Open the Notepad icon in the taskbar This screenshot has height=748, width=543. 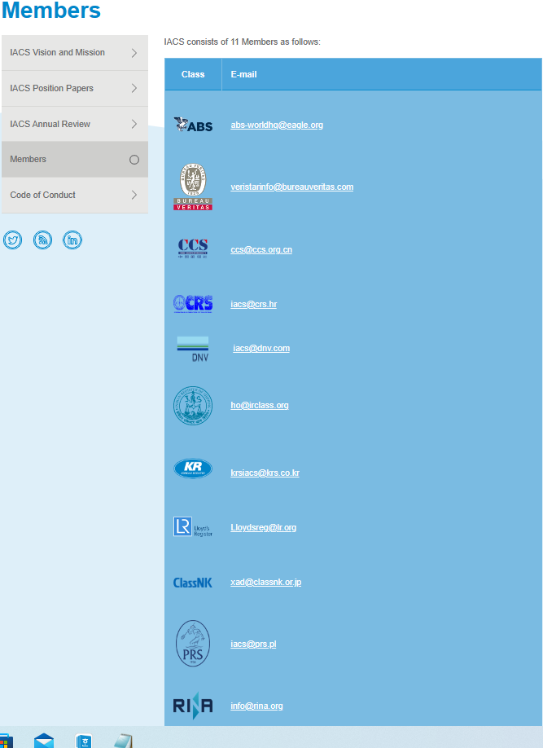point(122,741)
